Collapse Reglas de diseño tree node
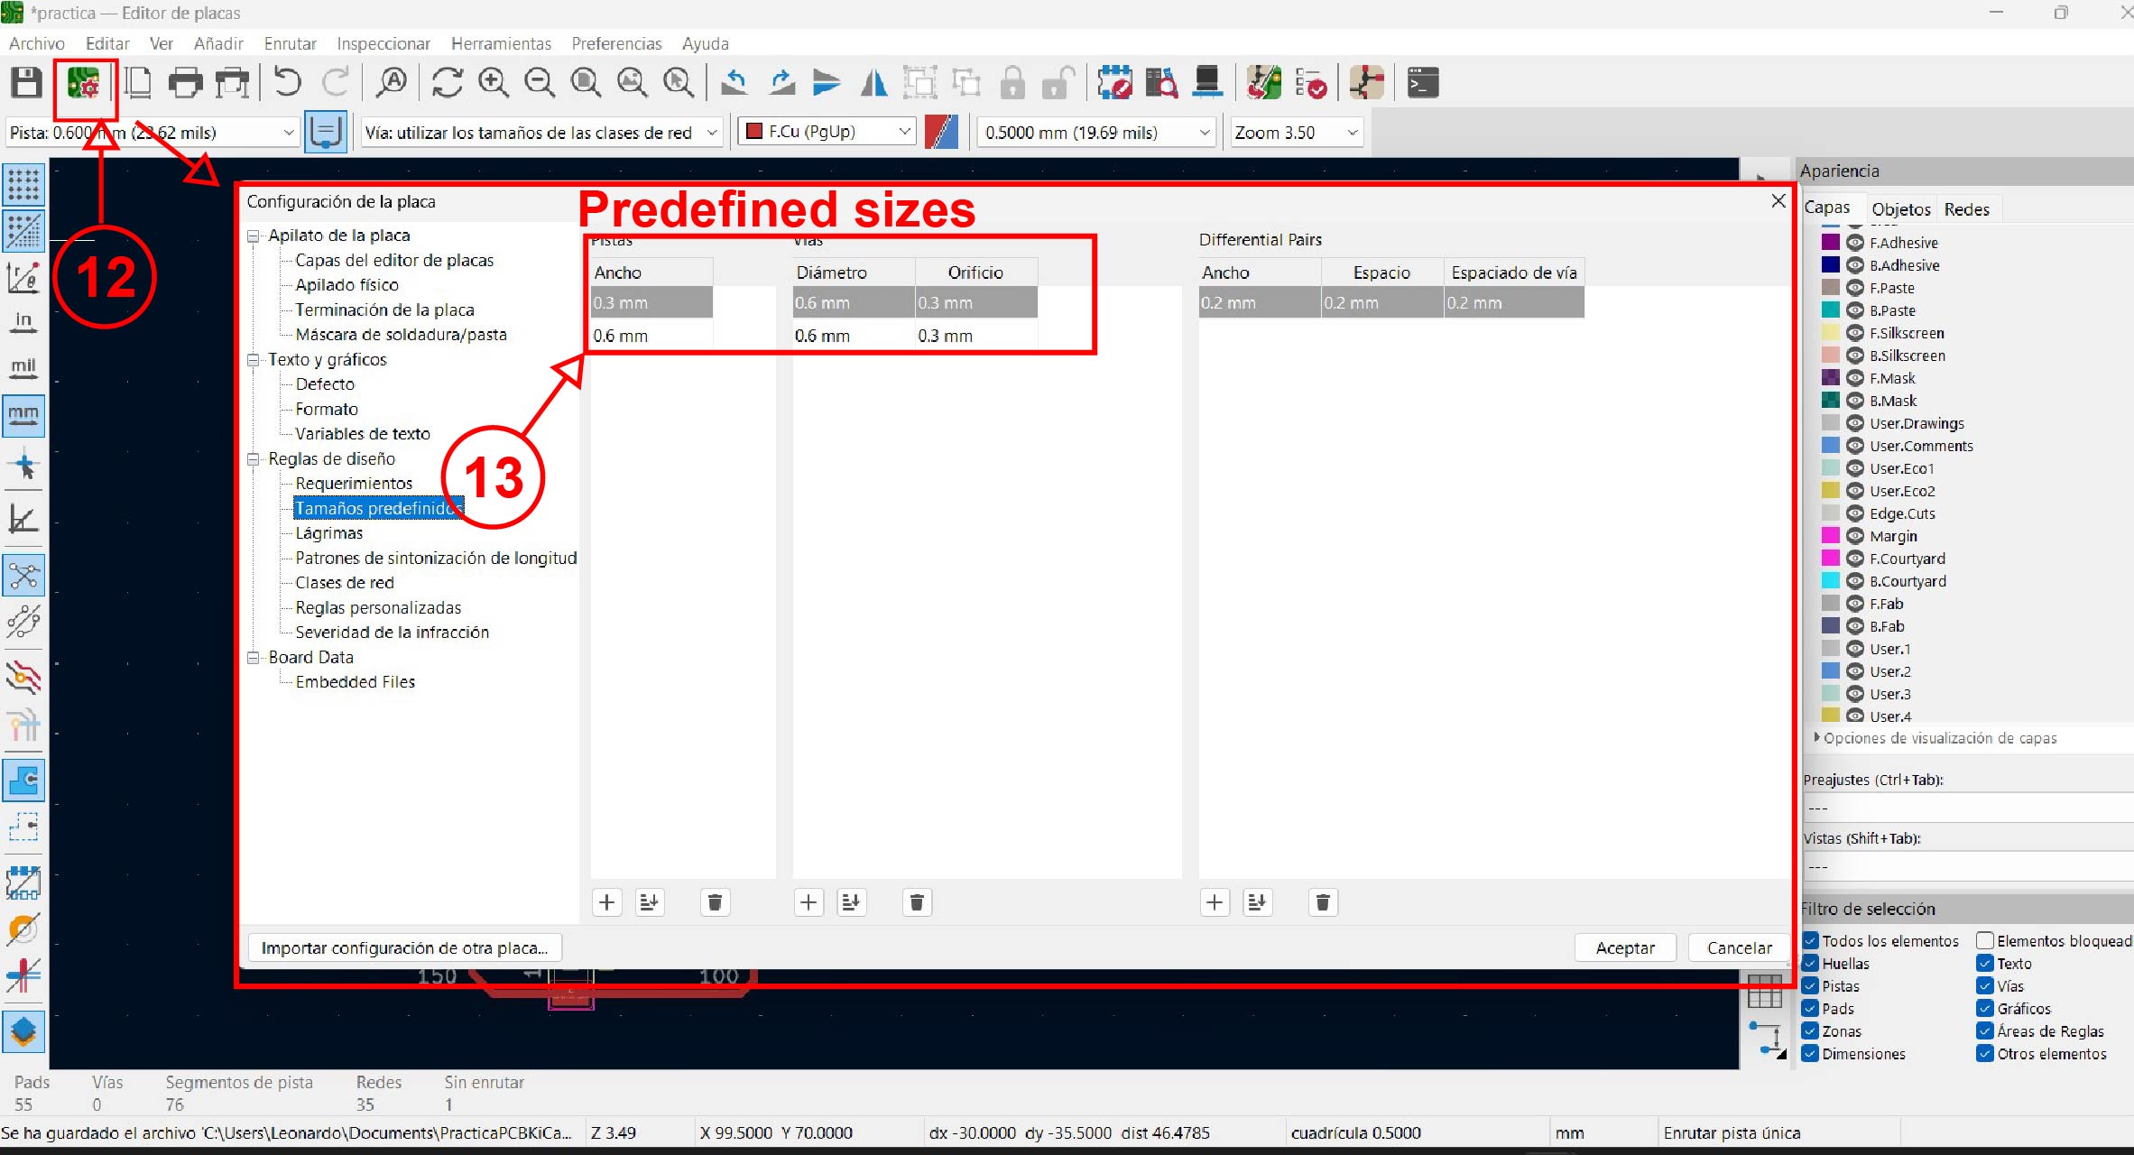Screen dimensions: 2134x1155 click(254, 459)
